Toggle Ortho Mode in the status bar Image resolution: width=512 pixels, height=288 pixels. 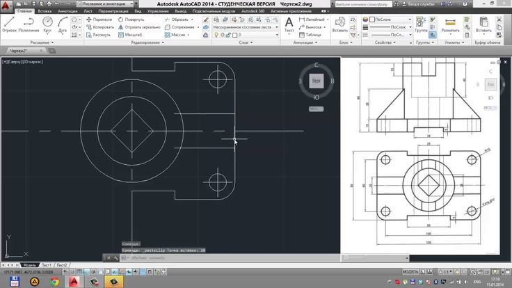coord(86,272)
